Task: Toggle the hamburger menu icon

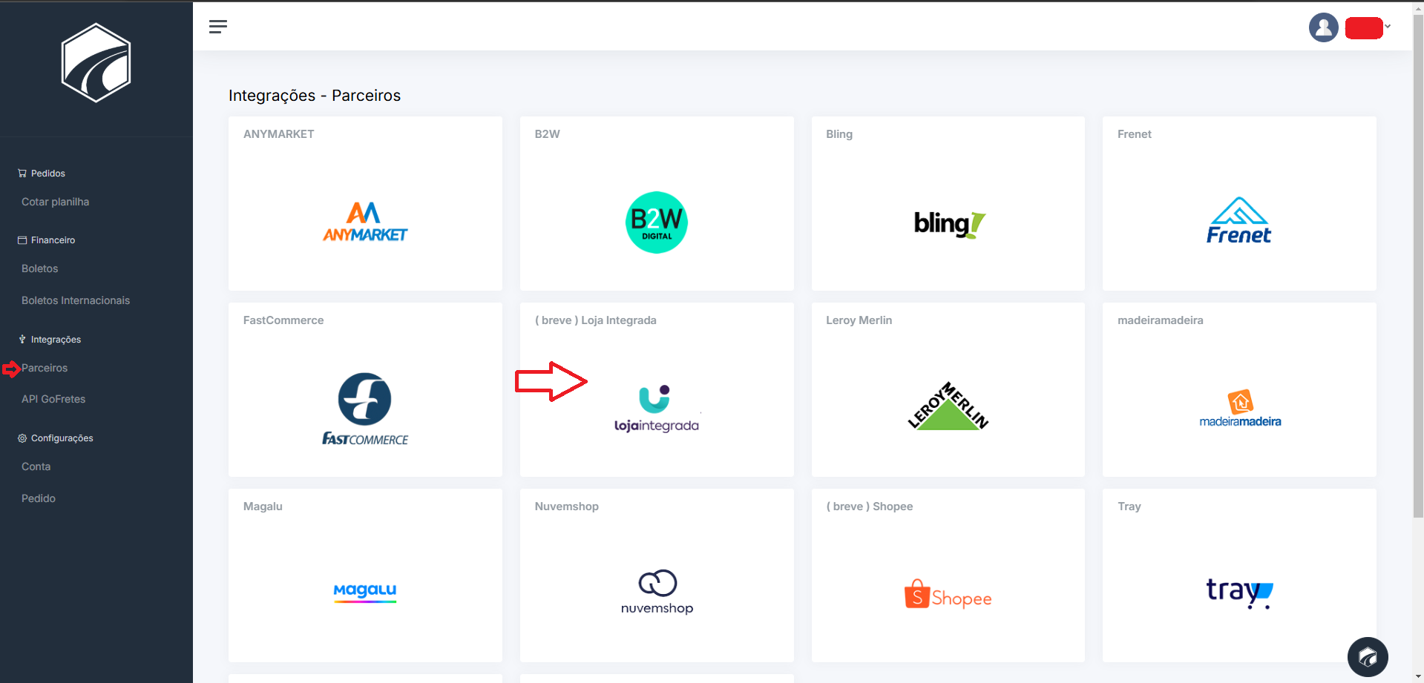Action: (217, 27)
